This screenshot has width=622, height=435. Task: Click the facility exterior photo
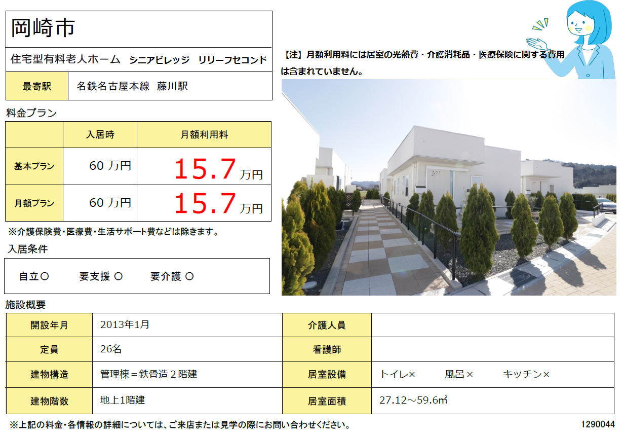(x=448, y=188)
